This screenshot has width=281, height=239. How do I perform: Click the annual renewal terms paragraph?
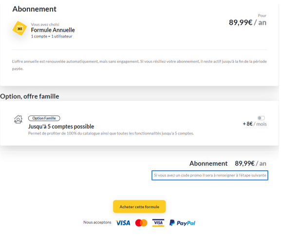point(139,65)
